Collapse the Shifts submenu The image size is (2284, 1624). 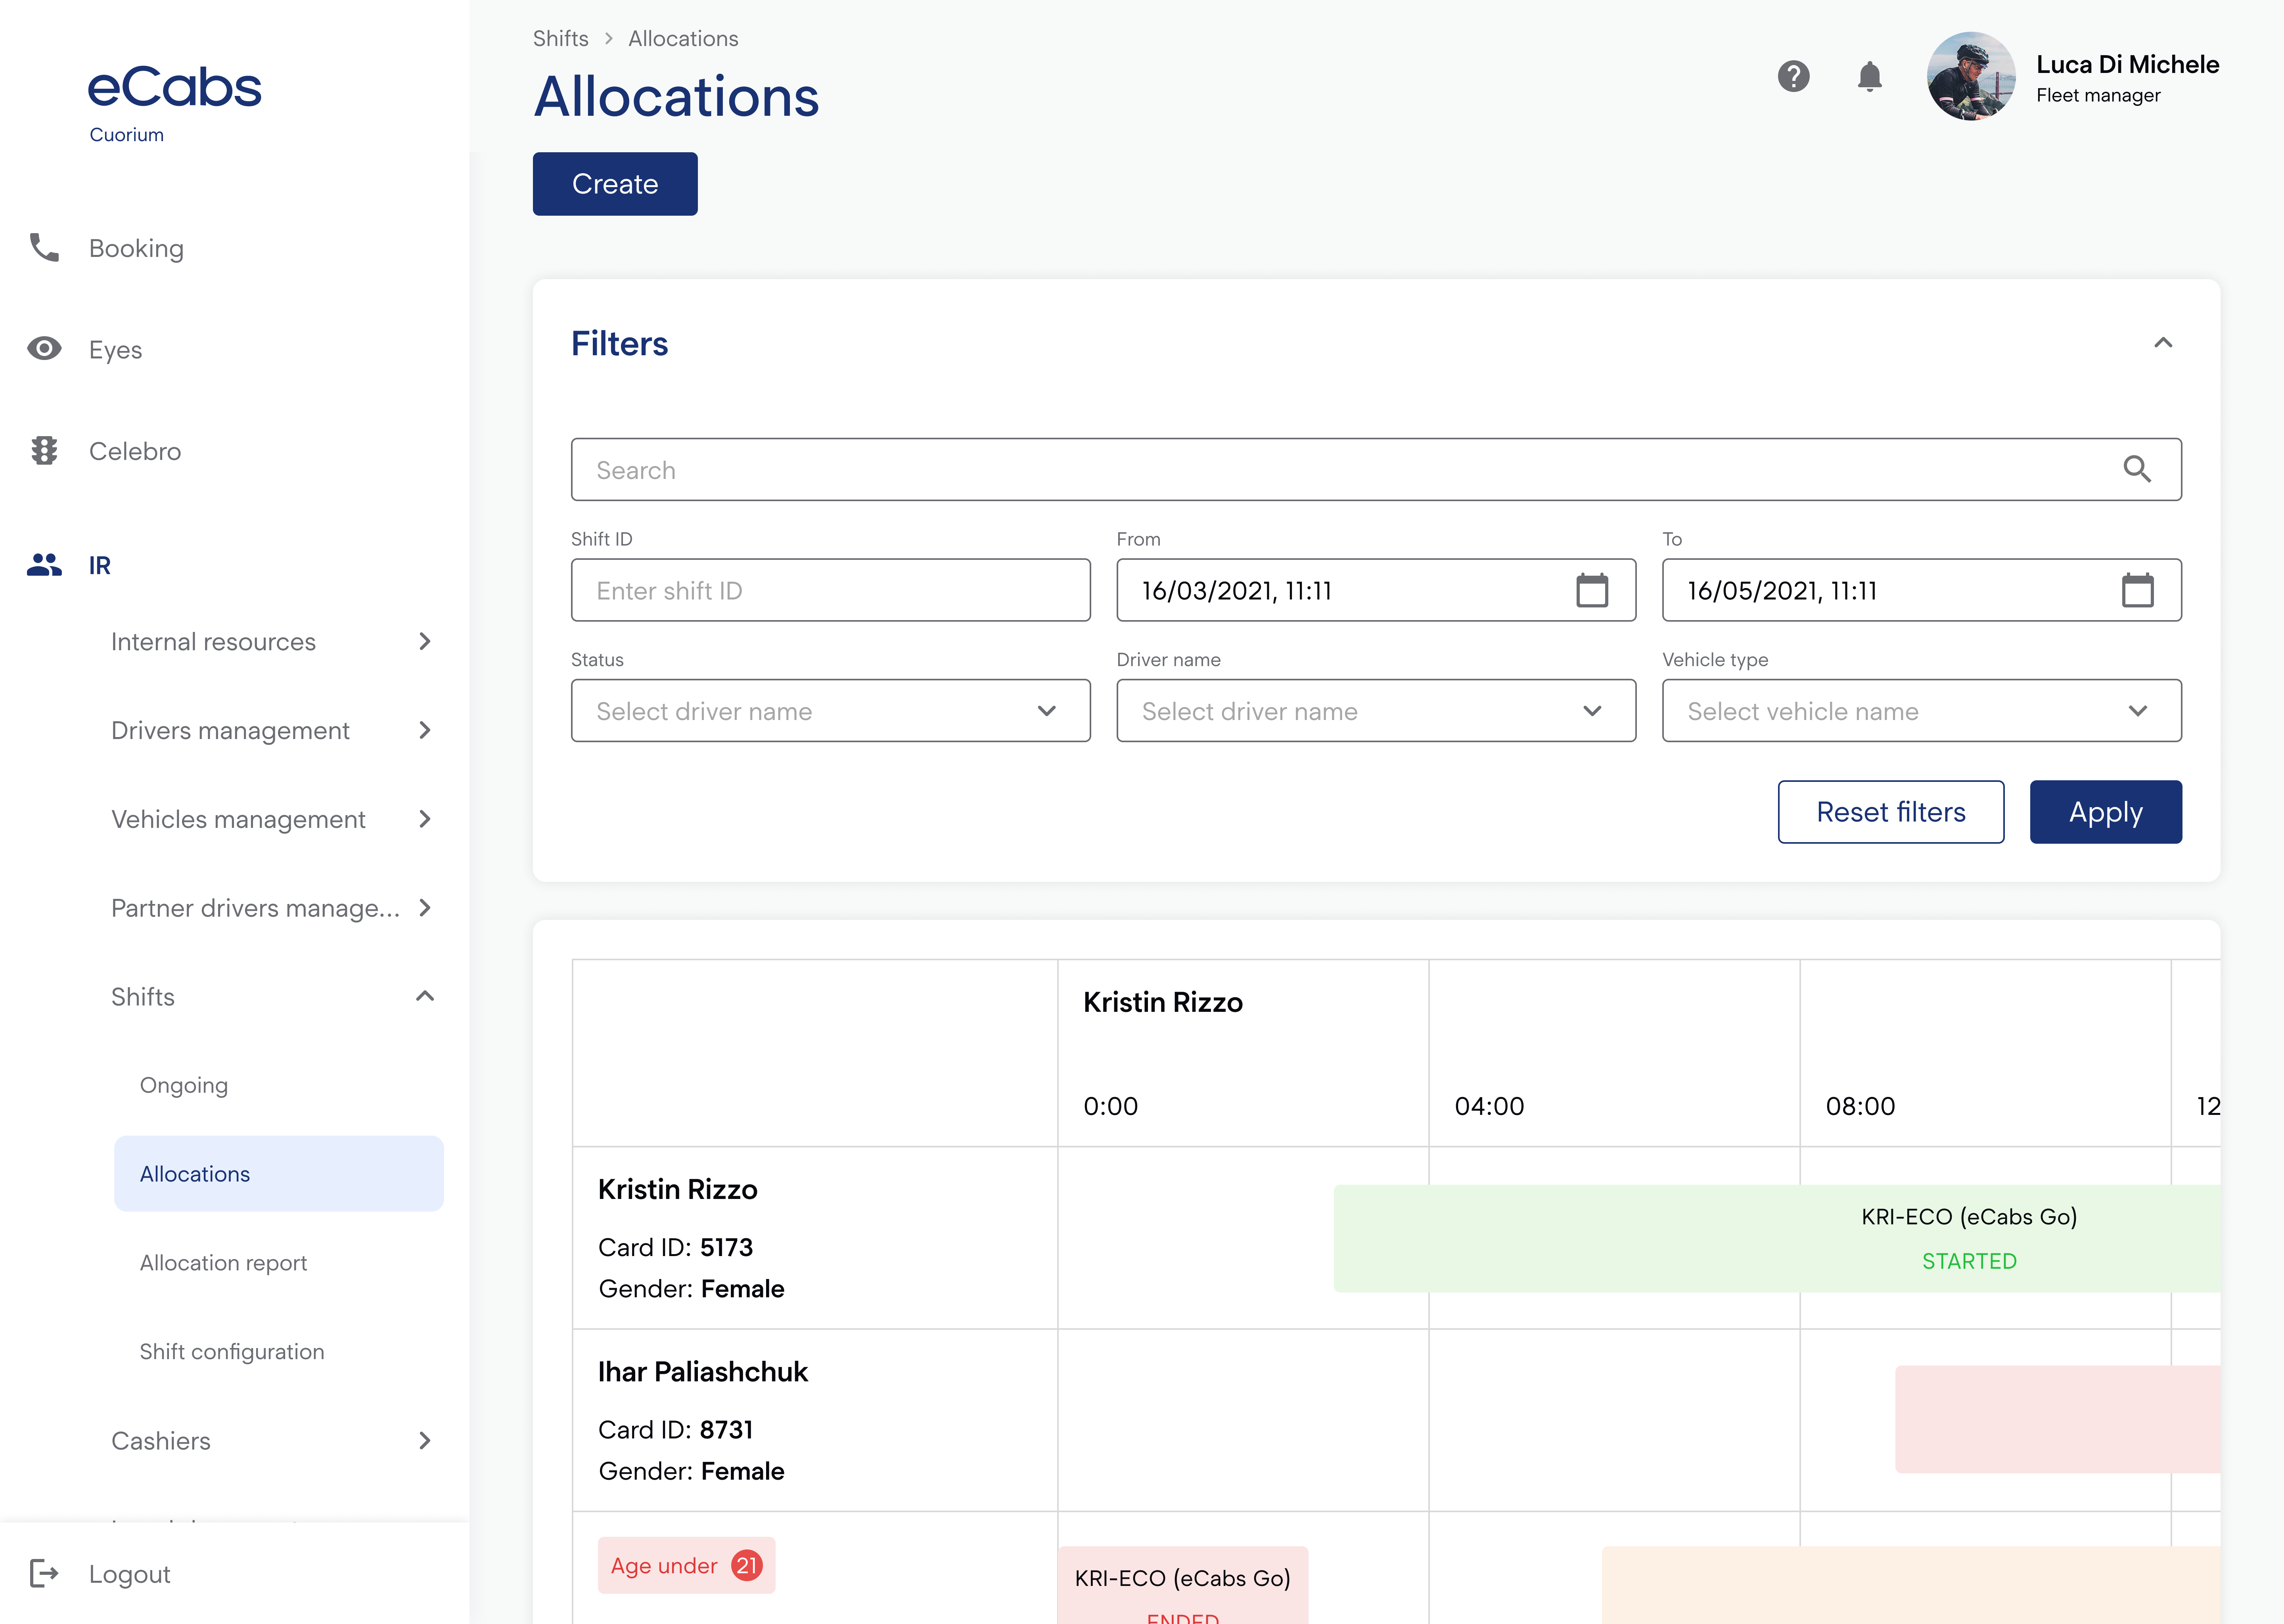(425, 996)
